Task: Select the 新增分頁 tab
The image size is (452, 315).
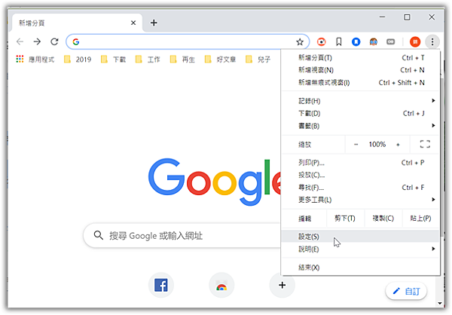Action: 78,23
